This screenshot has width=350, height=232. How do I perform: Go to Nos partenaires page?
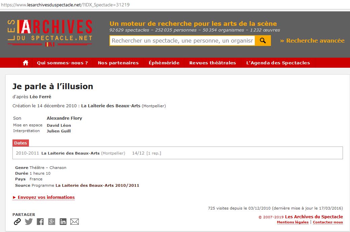(x=118, y=63)
